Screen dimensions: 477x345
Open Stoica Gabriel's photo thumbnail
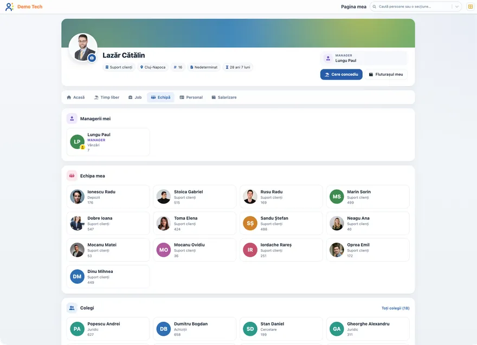pos(164,197)
